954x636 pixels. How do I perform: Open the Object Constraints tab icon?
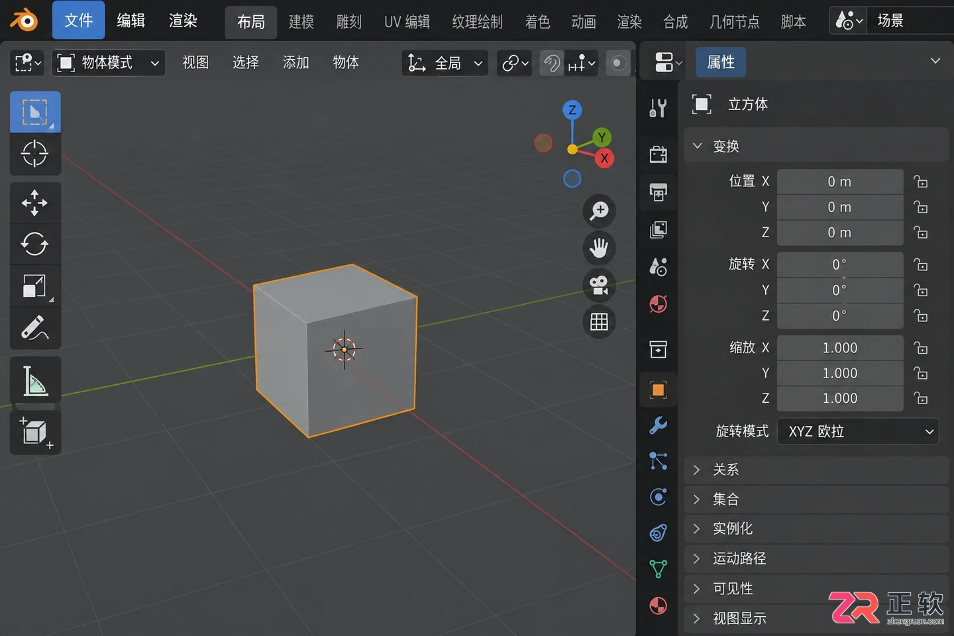(x=658, y=533)
